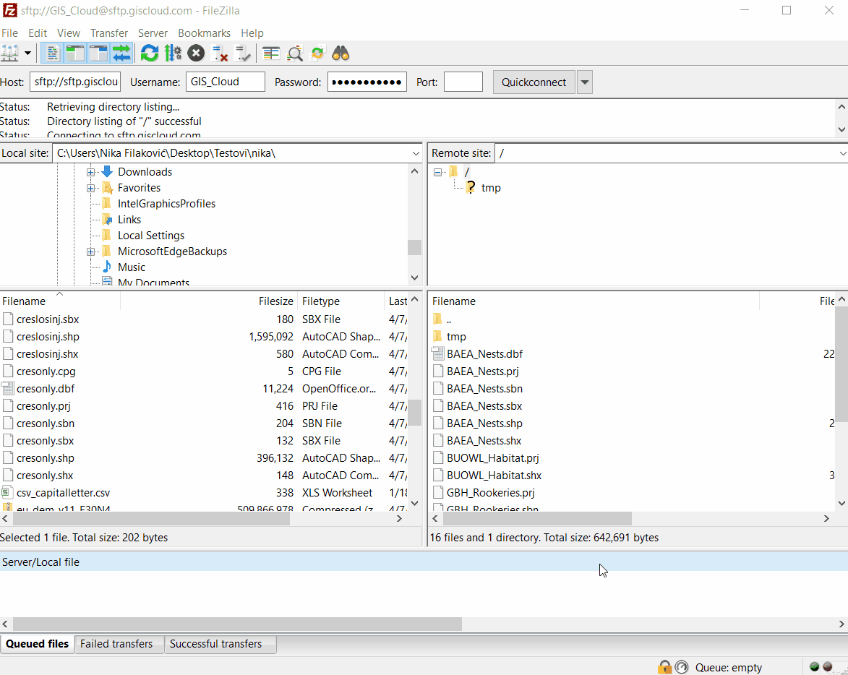Expand the Downloads folder in local tree
The height and width of the screenshot is (675, 848).
coord(90,172)
